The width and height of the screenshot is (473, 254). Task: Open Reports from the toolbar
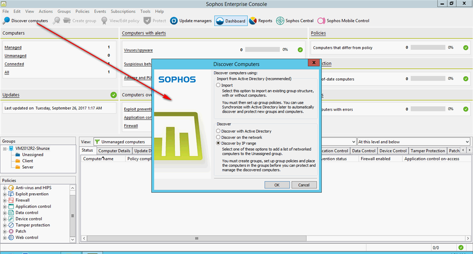(261, 21)
